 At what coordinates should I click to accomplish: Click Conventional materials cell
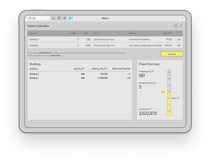[x=139, y=39]
